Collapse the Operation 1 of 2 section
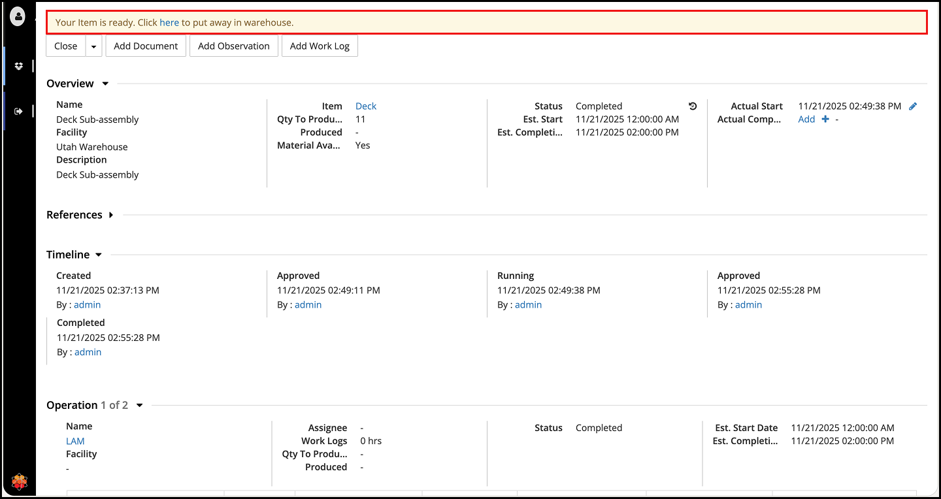 [139, 406]
